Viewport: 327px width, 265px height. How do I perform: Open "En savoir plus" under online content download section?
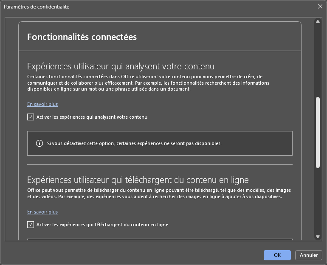(42, 212)
